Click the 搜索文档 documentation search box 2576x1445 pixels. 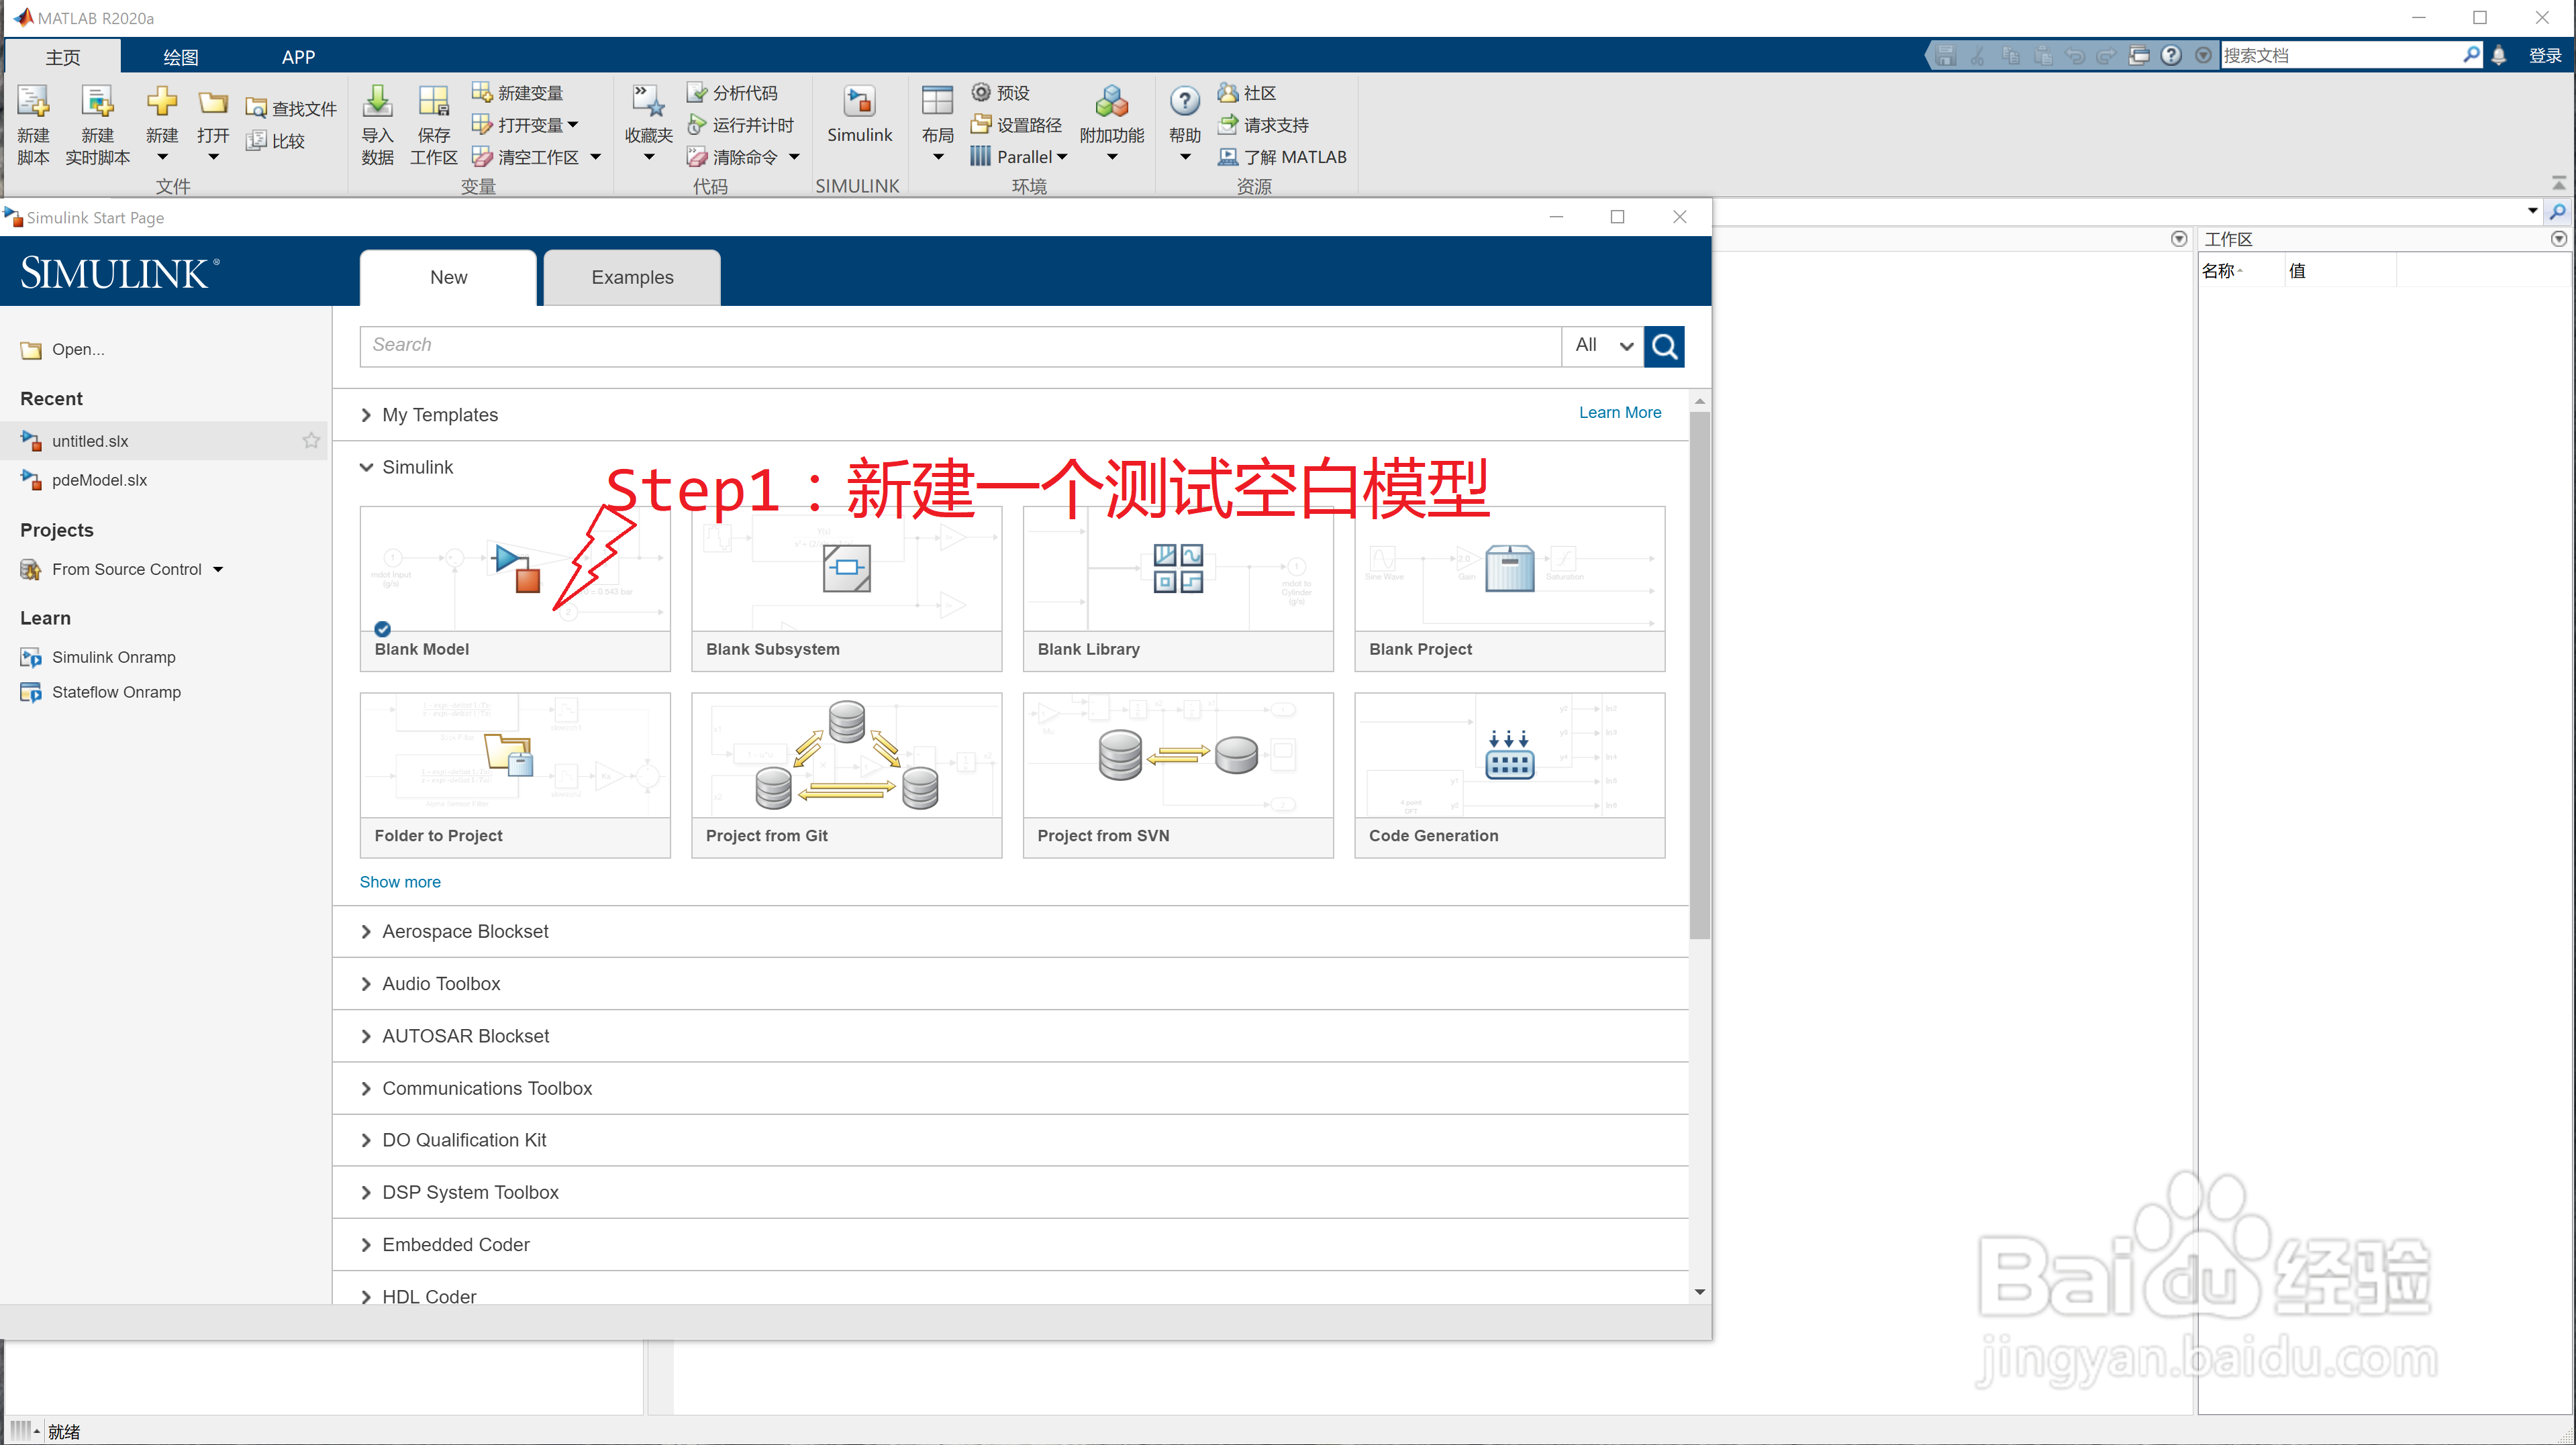(x=2340, y=55)
